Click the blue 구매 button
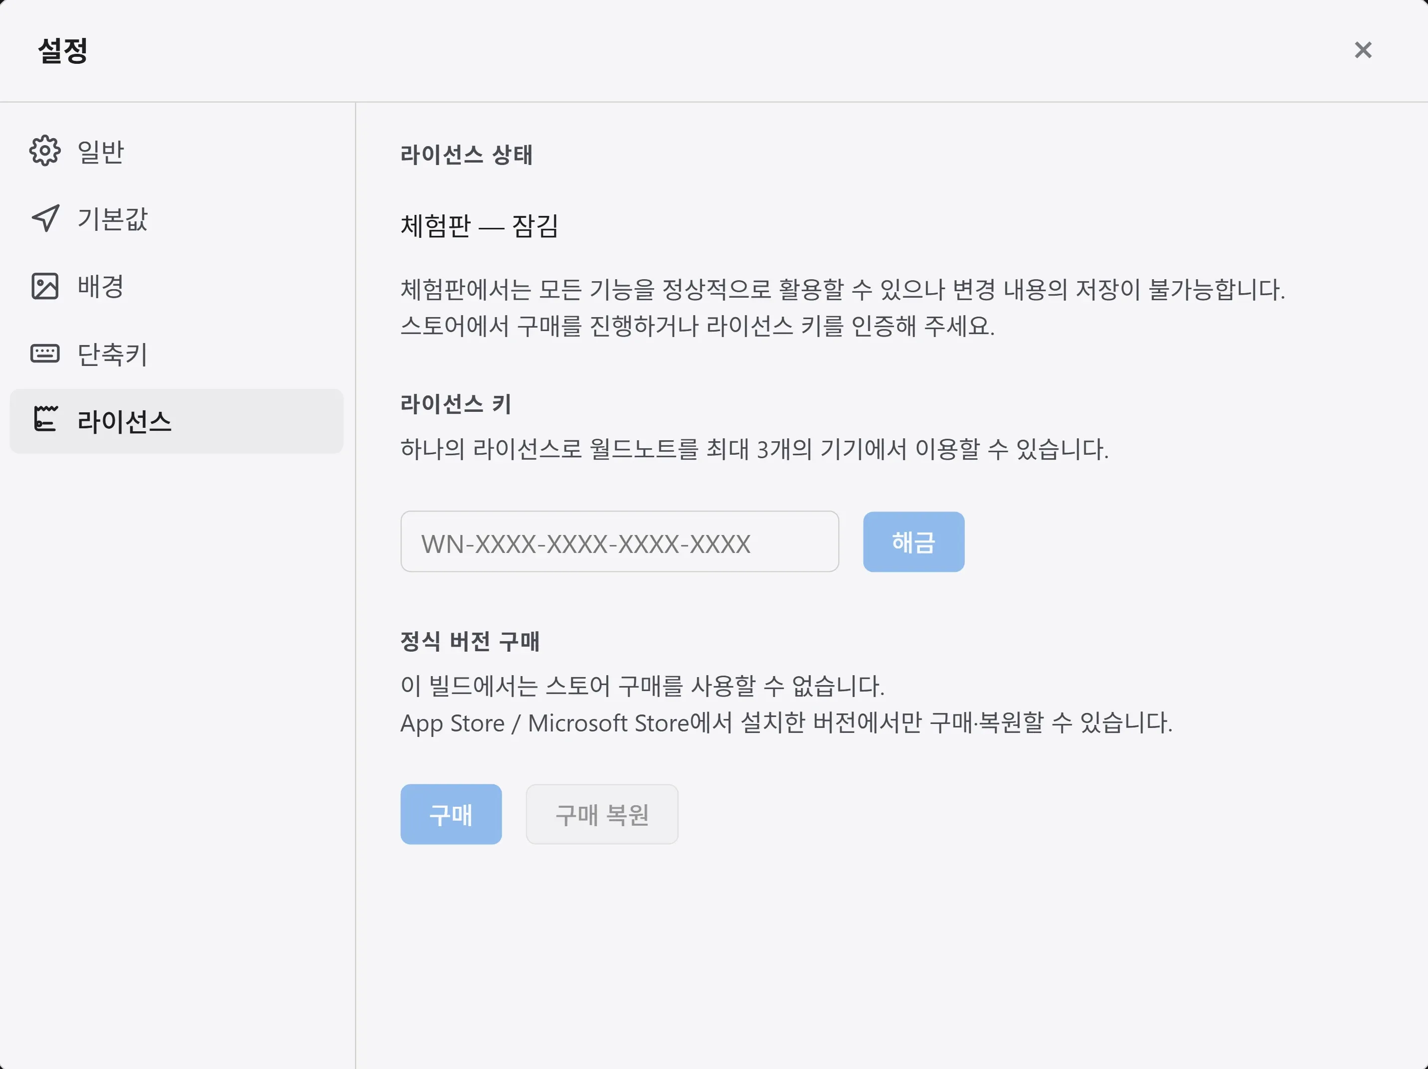 pos(451,814)
